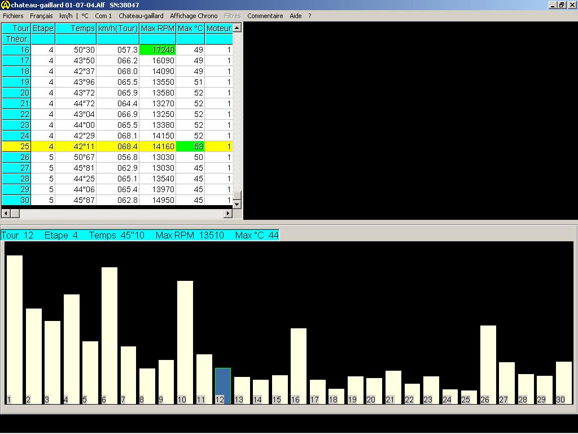Click the application icon in title bar

coord(6,5)
